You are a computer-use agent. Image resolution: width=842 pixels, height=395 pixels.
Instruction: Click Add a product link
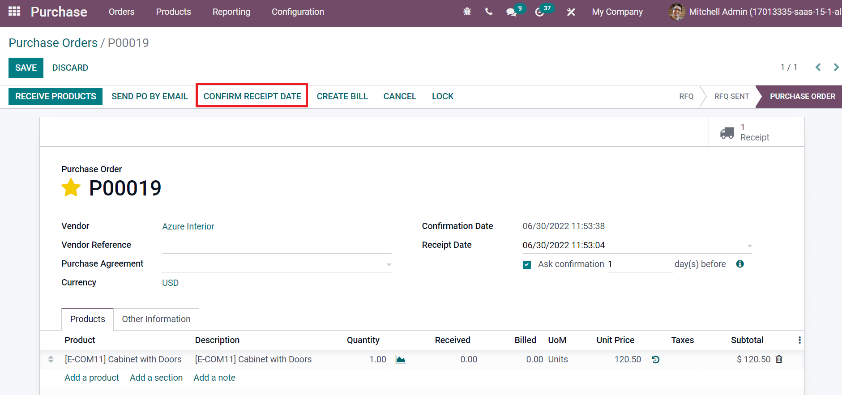click(92, 378)
